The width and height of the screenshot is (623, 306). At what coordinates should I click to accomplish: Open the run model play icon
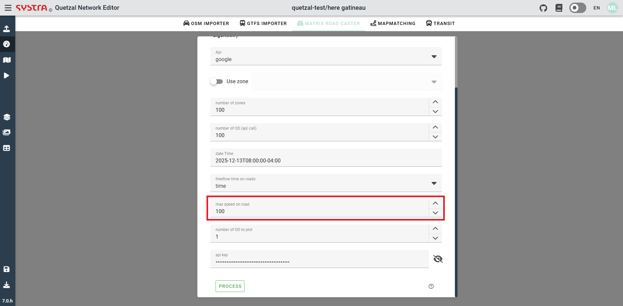click(7, 75)
